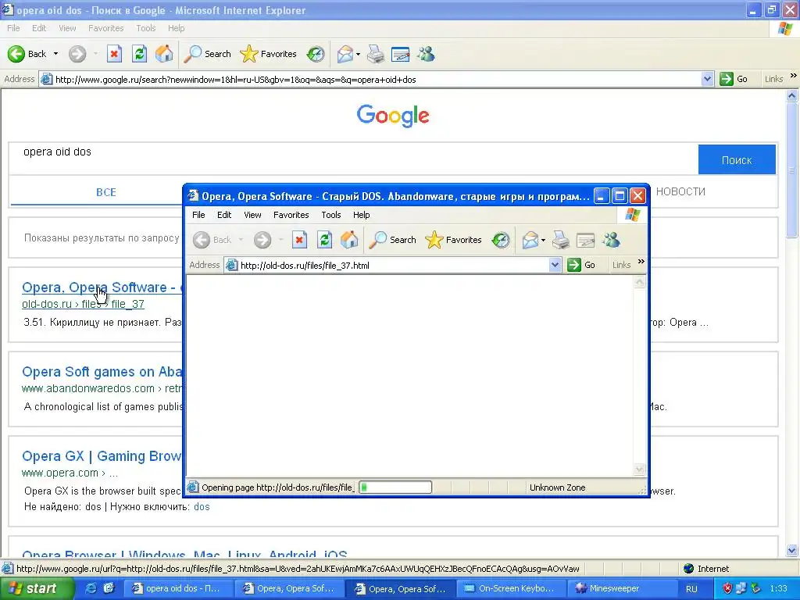
Task: Click page loading progress bar in popup
Action: coord(395,487)
